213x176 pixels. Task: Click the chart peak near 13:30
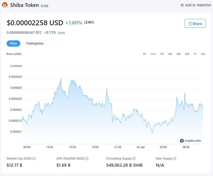pyautogui.click(x=61, y=78)
